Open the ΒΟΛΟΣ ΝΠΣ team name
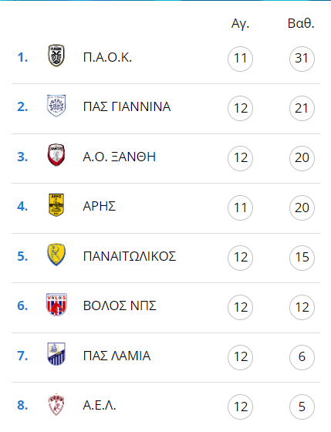The height and width of the screenshot is (432, 331). tap(120, 305)
